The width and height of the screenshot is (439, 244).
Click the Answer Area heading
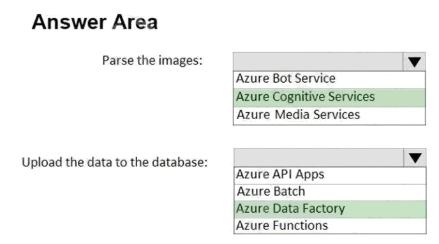point(95,22)
